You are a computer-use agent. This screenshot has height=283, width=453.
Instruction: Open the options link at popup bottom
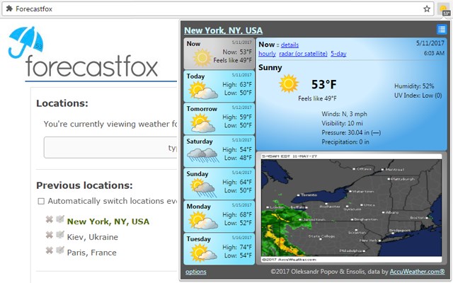coord(196,272)
